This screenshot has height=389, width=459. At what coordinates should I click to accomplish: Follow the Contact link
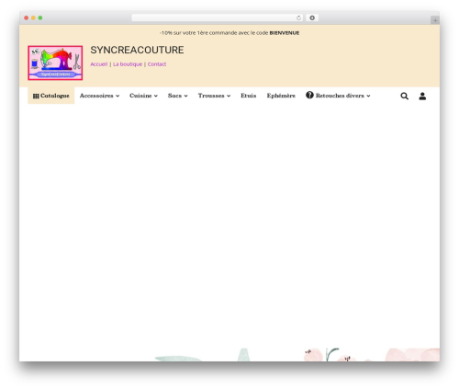pos(157,64)
